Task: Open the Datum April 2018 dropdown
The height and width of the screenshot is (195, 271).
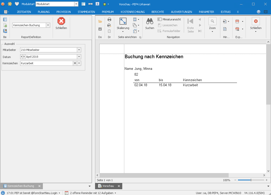Action: [x=79, y=57]
